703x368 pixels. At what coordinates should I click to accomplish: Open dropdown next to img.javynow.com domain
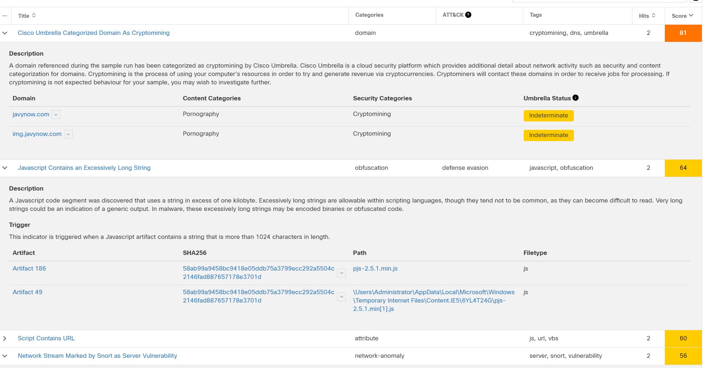[68, 134]
